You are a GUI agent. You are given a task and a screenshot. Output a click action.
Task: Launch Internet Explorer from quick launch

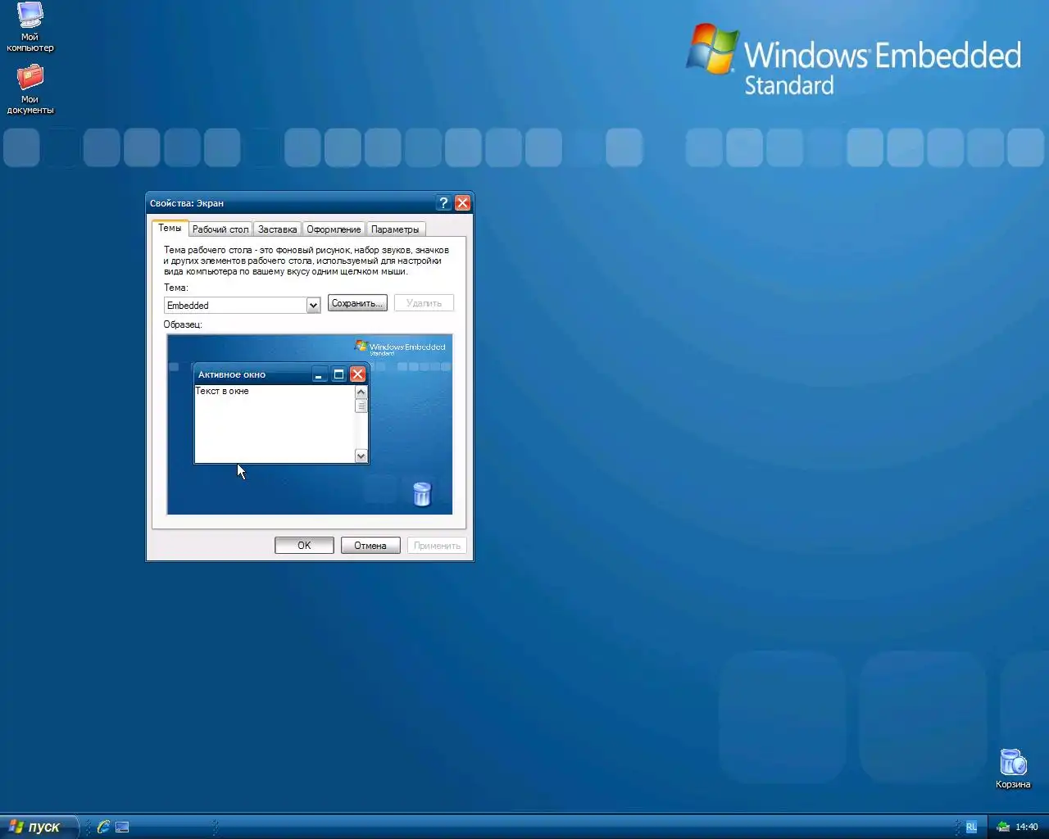[103, 827]
